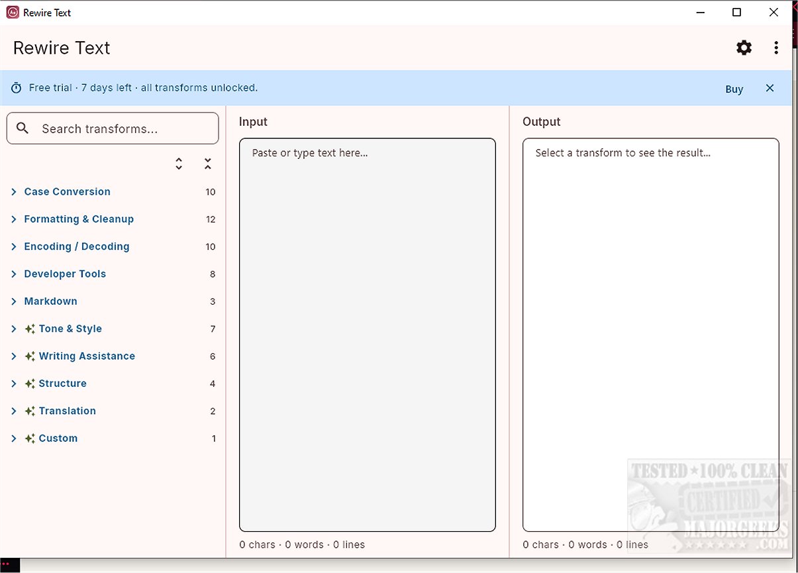Screen dimensions: 798x573
Task: Click the count 12 beside Formatting & Cleanup
Action: (x=211, y=220)
